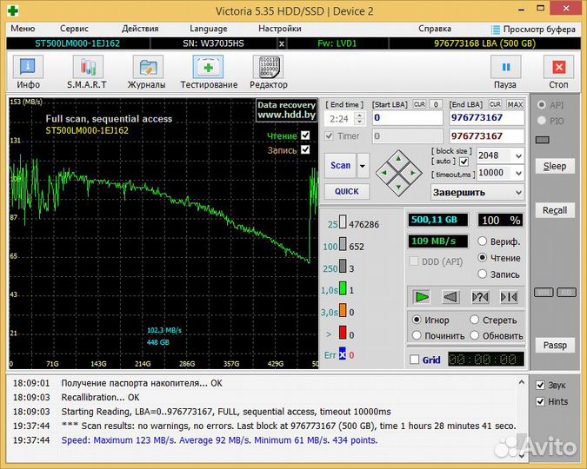The width and height of the screenshot is (587, 469).
Task: Click the Стоп stop icon
Action: (558, 68)
